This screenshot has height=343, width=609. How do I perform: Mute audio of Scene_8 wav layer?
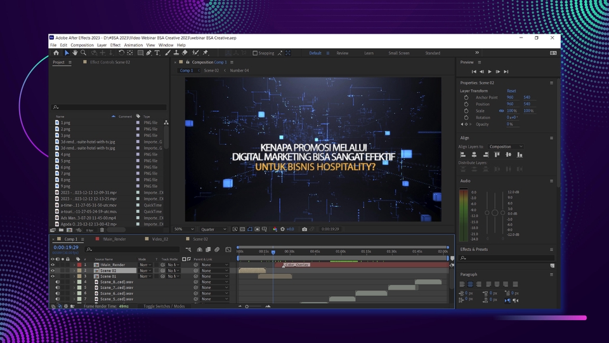pos(58,282)
